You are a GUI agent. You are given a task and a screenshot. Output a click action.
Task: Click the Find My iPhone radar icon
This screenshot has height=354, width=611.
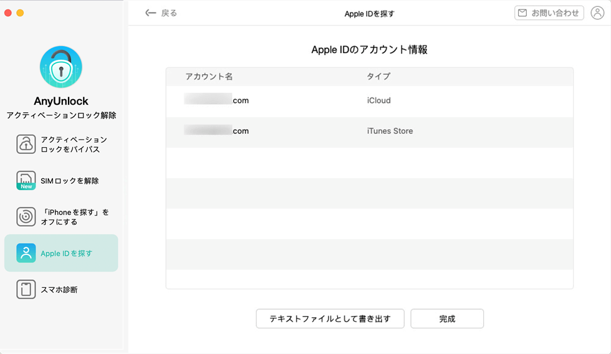26,216
